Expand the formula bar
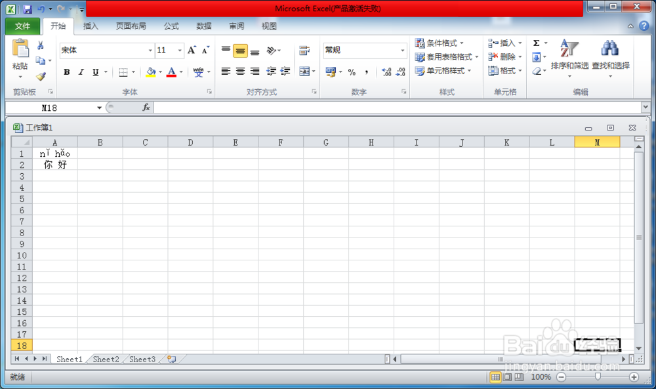 point(645,107)
